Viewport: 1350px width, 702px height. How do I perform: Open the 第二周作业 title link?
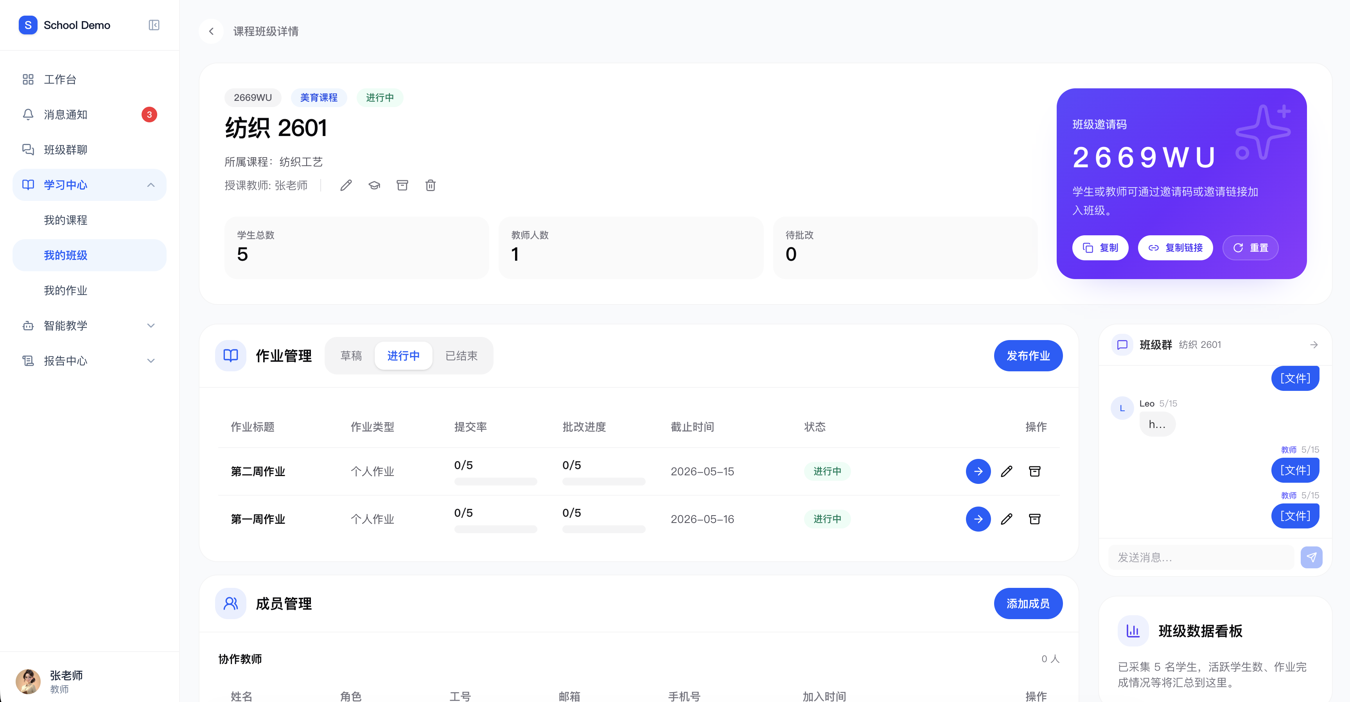tap(258, 471)
